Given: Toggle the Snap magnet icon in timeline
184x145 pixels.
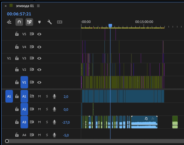Looking at the screenshot, I should (x=19, y=22).
